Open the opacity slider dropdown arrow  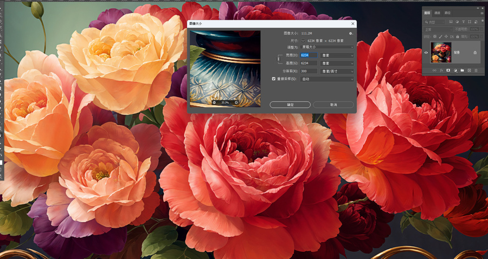(481, 29)
